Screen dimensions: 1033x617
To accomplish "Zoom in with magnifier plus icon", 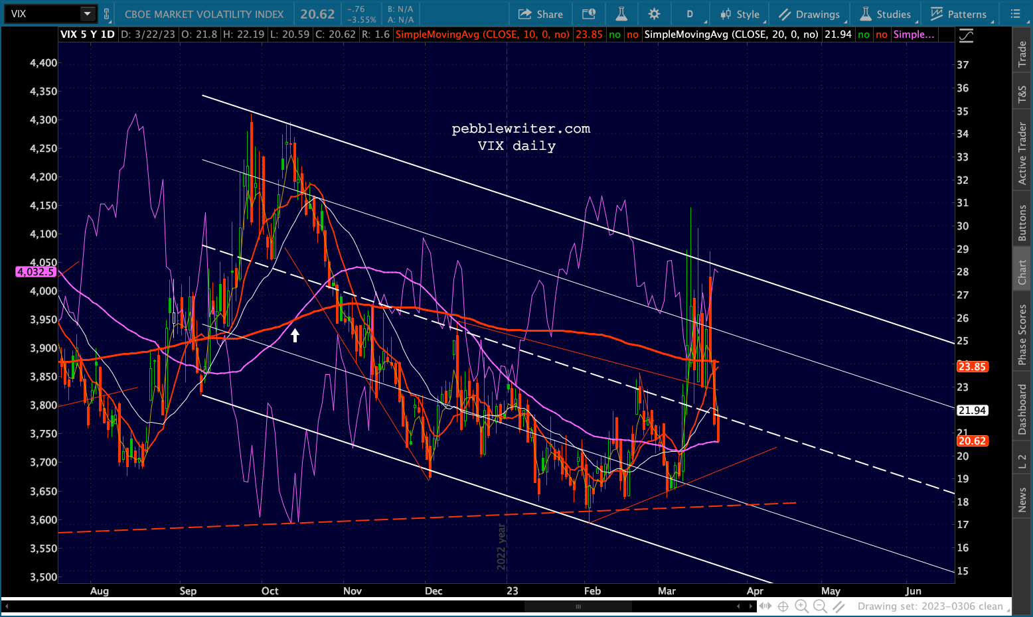I will tap(801, 606).
